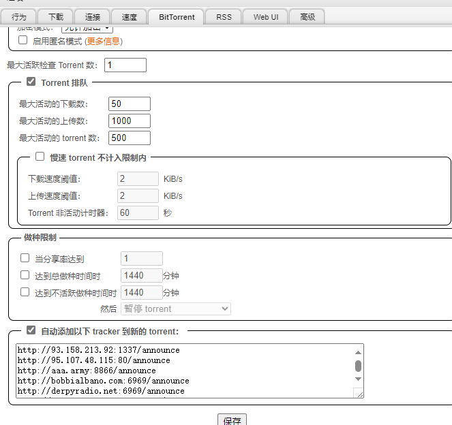Enable the 当分享率达到 checkbox

click(x=25, y=258)
